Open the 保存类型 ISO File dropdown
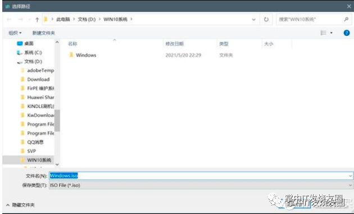 [201, 185]
